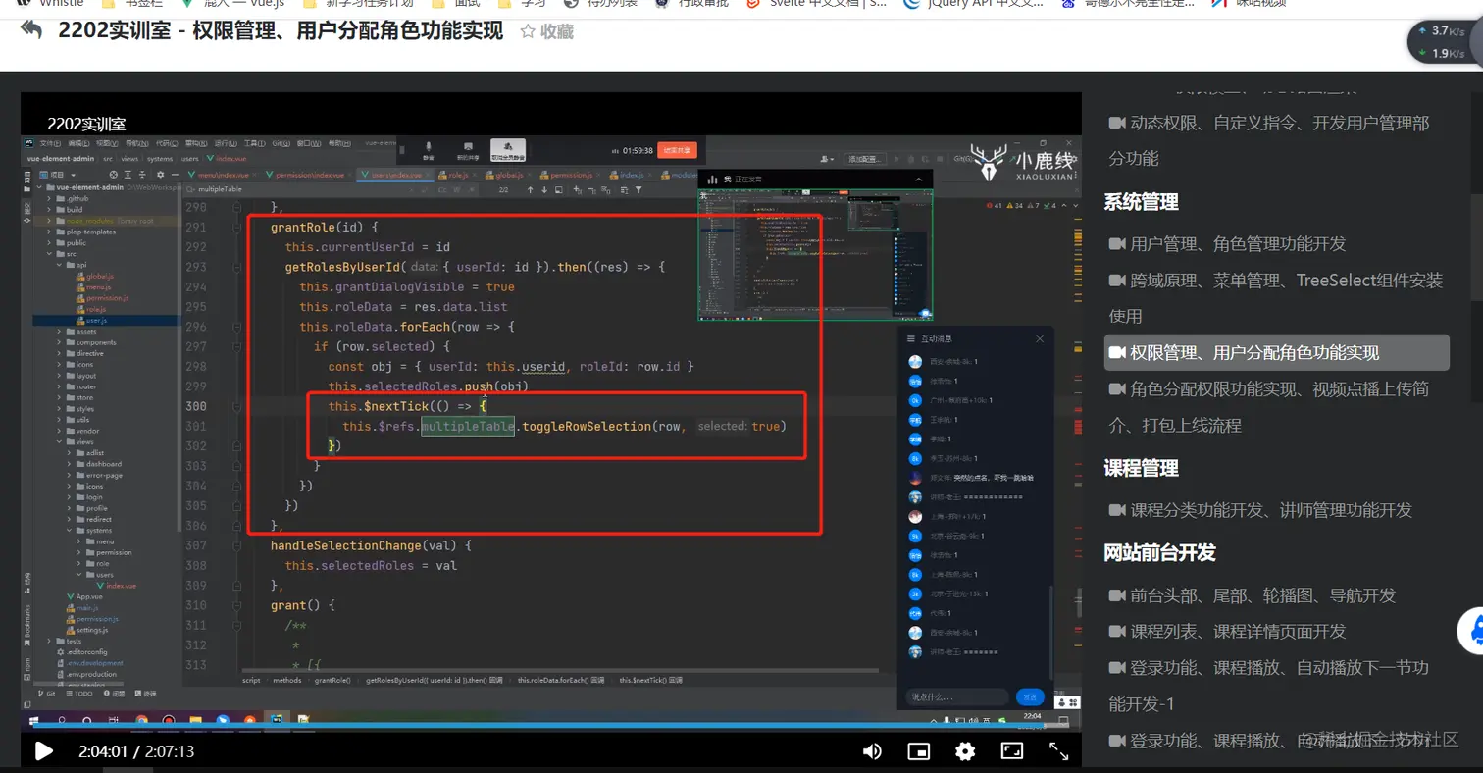Expand the tests folder in the project tree
Image resolution: width=1483 pixels, height=773 pixels.
tap(48, 641)
